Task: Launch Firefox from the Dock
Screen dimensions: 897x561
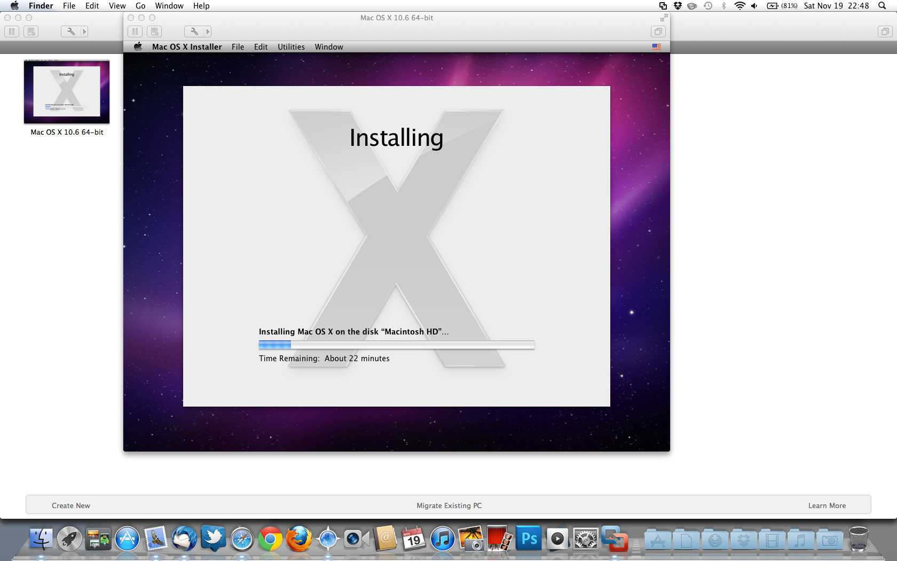Action: coord(299,539)
